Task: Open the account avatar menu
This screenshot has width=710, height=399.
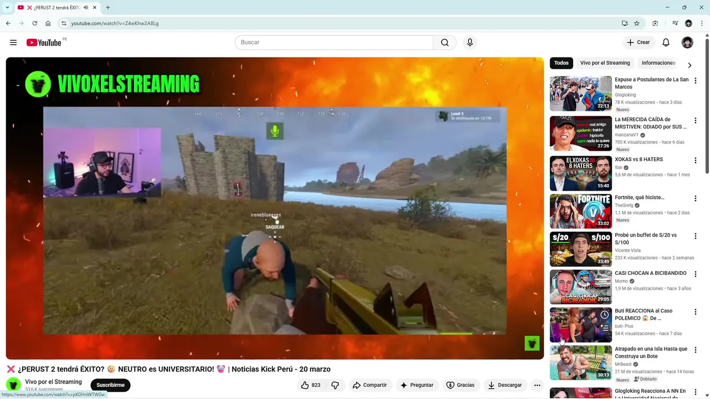Action: click(687, 43)
